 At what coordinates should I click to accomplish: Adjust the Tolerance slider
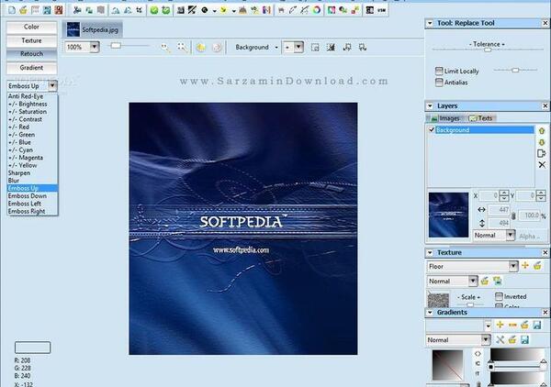click(x=488, y=50)
